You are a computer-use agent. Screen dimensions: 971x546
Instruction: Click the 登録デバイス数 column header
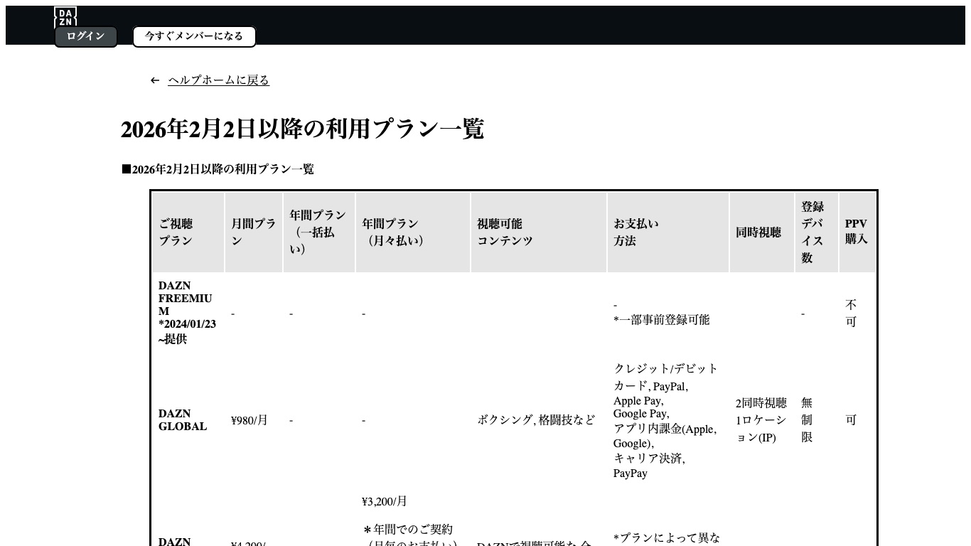pos(817,232)
